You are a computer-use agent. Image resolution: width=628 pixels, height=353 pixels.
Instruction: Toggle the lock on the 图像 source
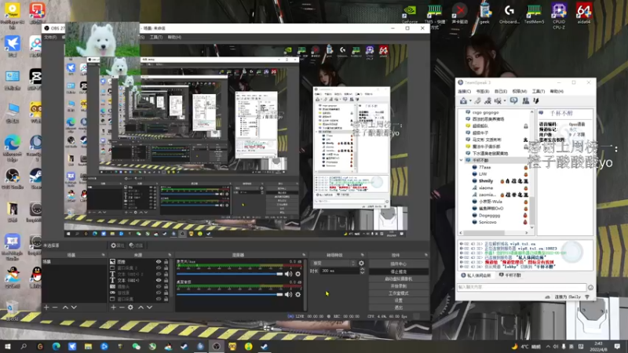click(166, 262)
